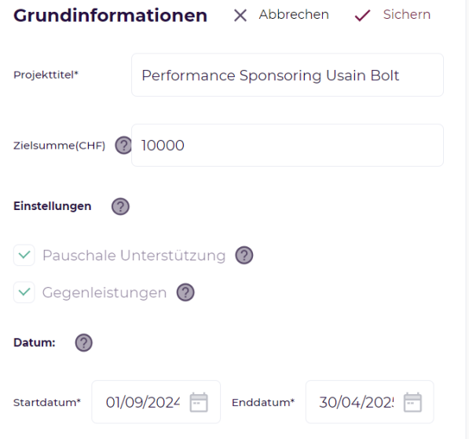Select the Startdatum date field
Screen dimensions: 469x439
(x=156, y=402)
